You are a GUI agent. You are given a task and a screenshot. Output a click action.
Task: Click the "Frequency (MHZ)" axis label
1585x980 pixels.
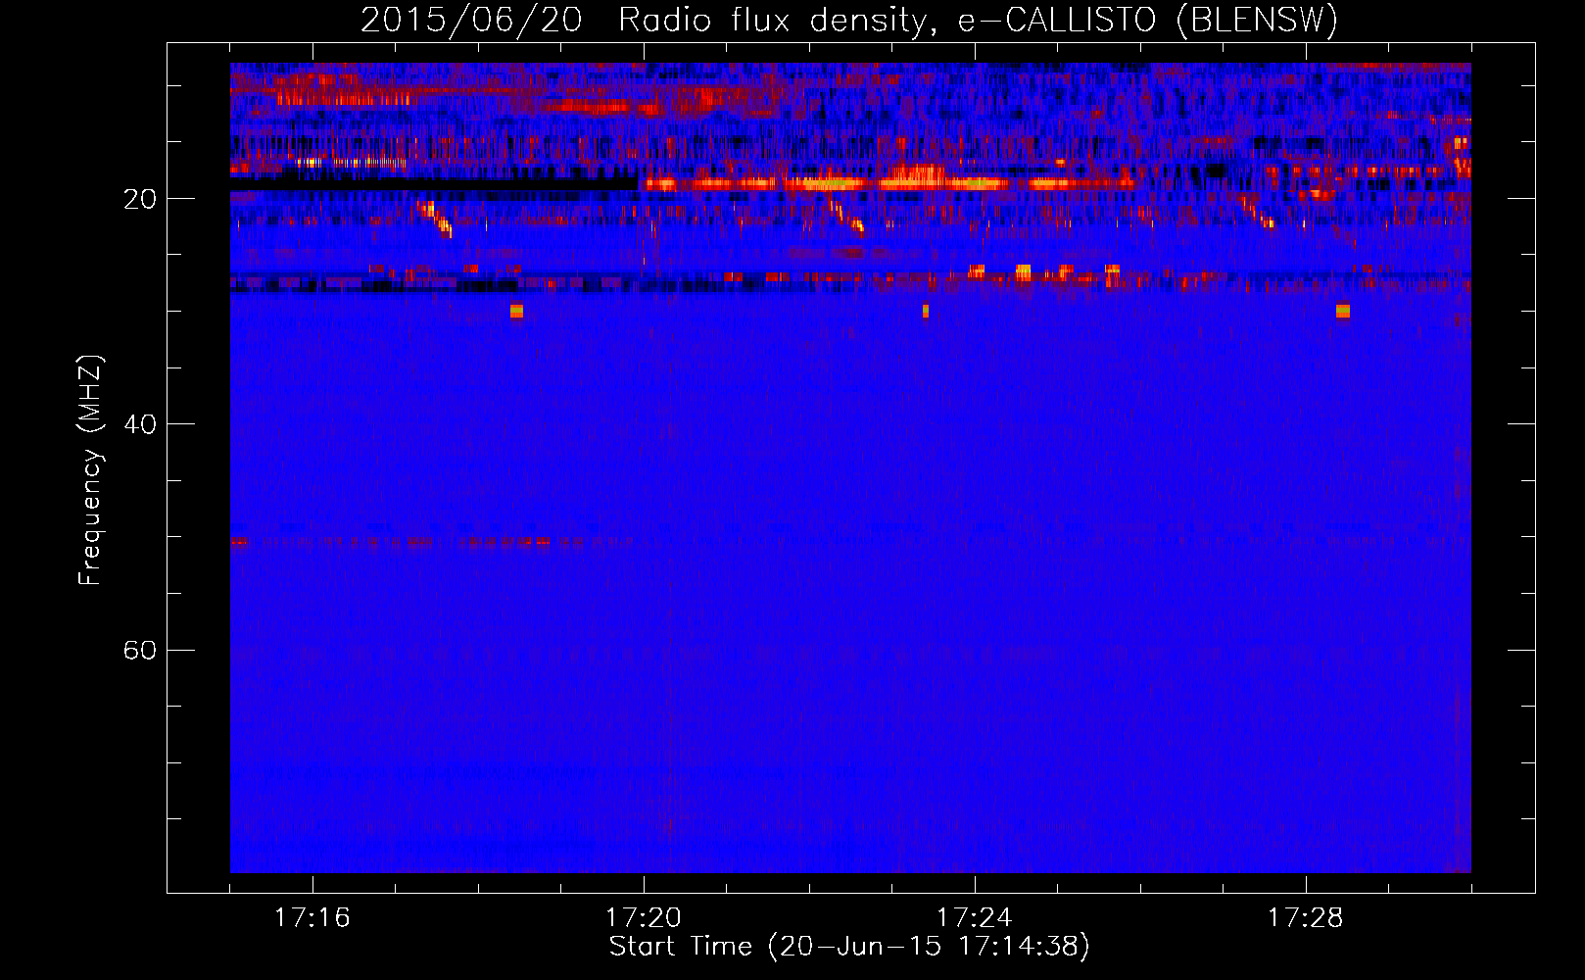pos(89,470)
